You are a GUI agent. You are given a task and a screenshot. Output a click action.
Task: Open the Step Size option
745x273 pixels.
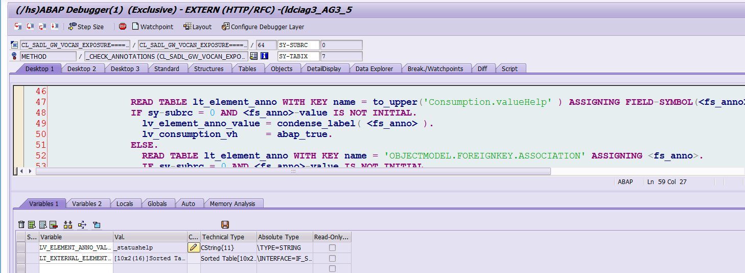(x=86, y=27)
